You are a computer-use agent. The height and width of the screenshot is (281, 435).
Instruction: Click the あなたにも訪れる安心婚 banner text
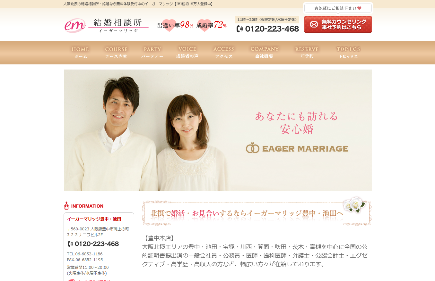(x=297, y=122)
